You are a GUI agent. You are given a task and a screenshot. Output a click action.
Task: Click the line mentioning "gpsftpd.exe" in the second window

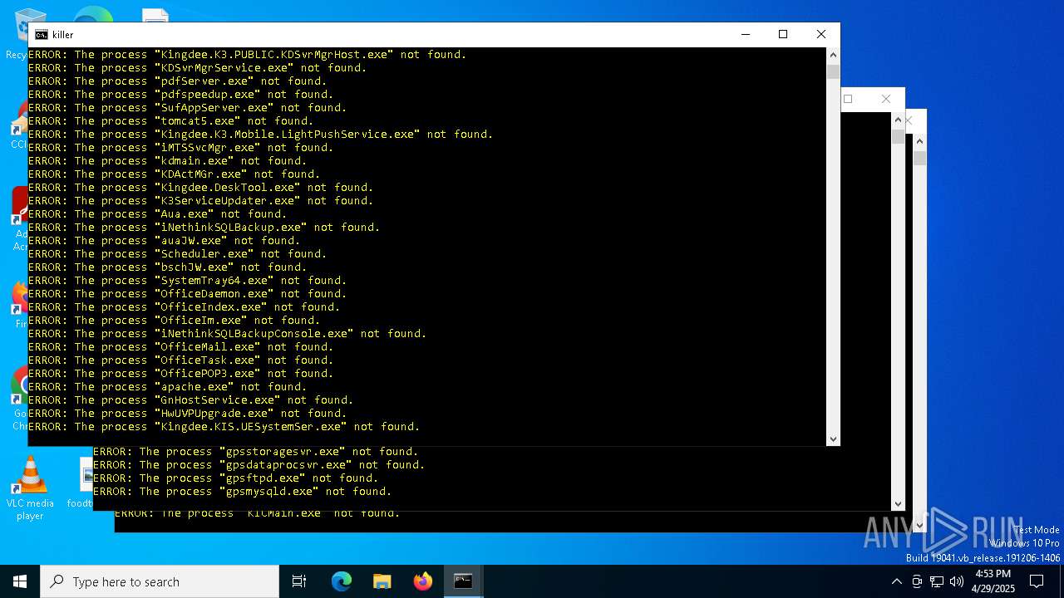(236, 478)
